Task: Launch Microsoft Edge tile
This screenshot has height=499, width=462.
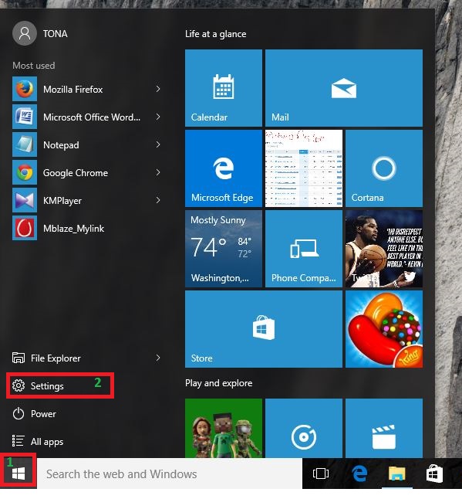Action: pos(224,168)
